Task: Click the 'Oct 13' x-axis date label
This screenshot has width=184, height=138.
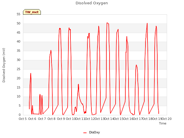Action: tap(99, 119)
